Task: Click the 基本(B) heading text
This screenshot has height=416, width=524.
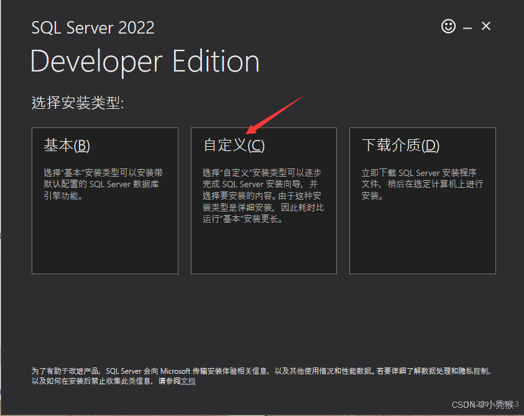Action: (67, 146)
